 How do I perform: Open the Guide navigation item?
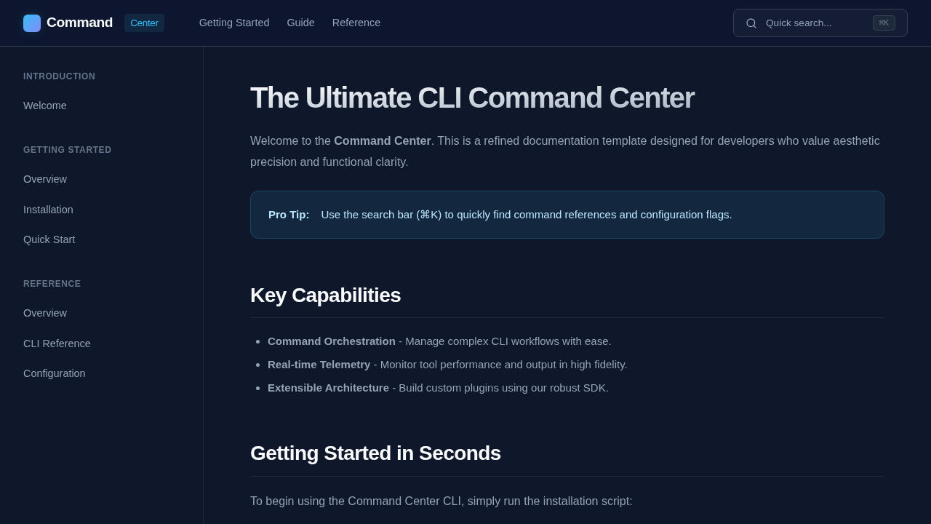(300, 23)
